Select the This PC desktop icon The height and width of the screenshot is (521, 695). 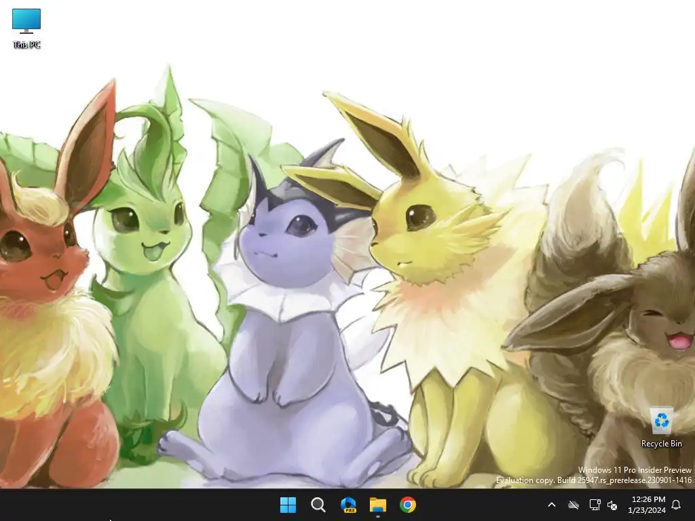coord(26,28)
